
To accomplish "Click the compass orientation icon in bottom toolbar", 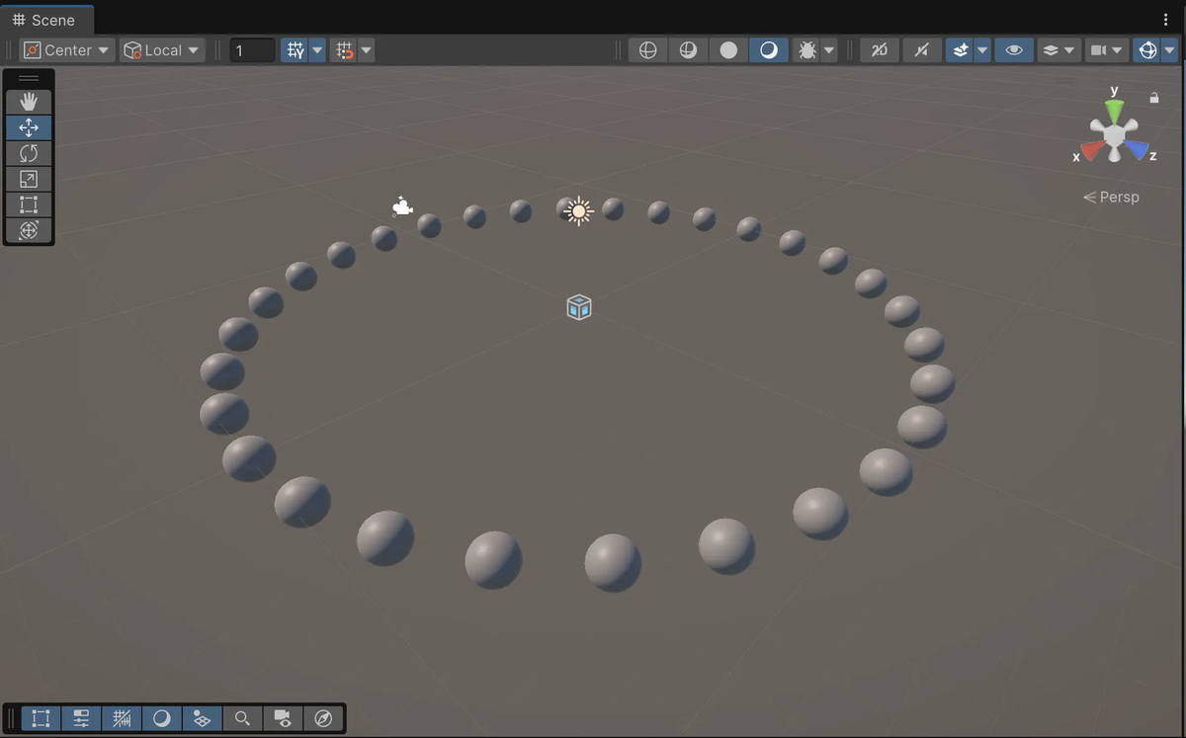I will tap(324, 718).
